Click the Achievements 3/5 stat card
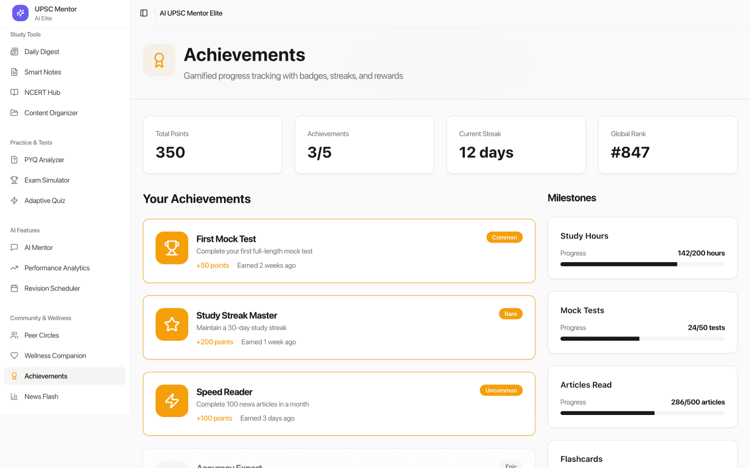The image size is (750, 468). pyautogui.click(x=364, y=145)
